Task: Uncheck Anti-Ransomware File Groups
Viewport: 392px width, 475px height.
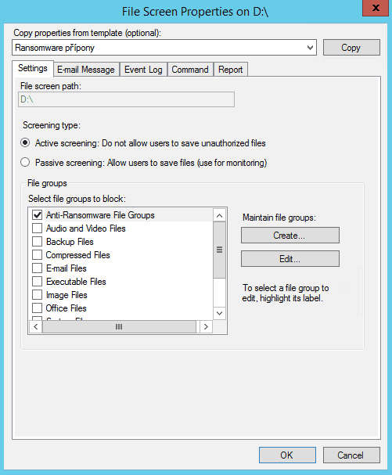Action: click(x=38, y=215)
